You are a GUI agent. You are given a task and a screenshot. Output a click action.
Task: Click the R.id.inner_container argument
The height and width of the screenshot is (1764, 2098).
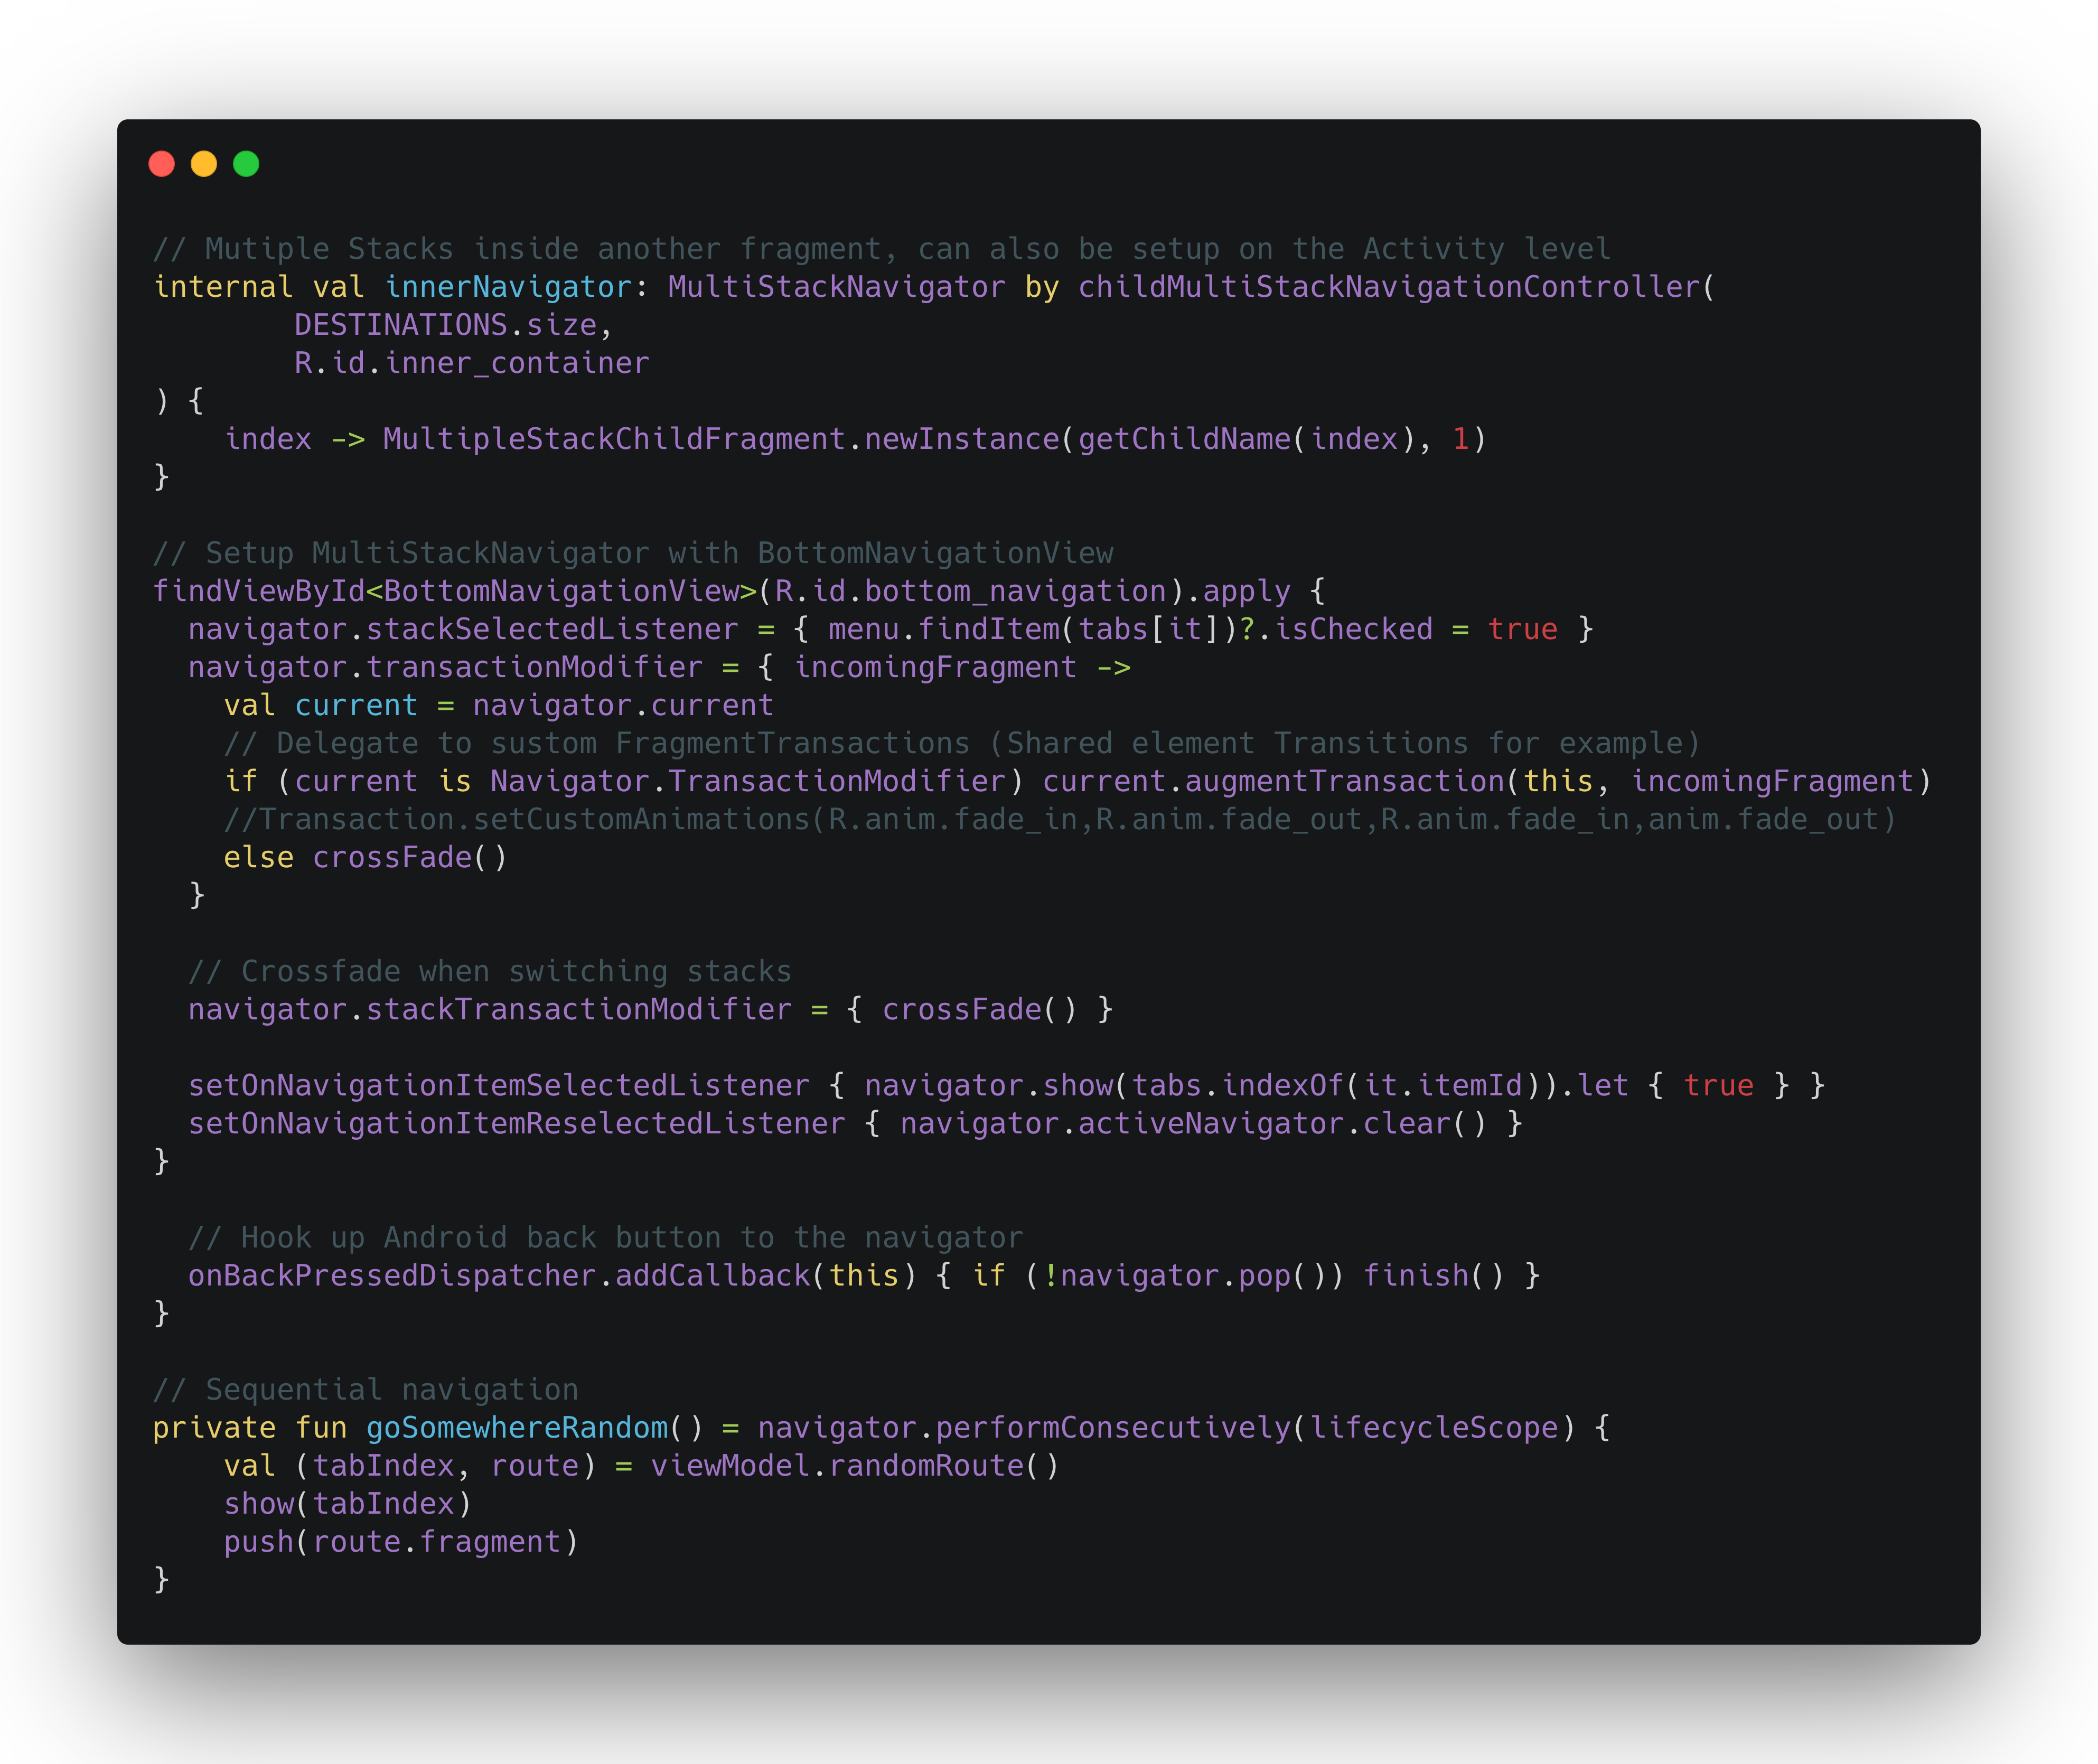coord(471,363)
